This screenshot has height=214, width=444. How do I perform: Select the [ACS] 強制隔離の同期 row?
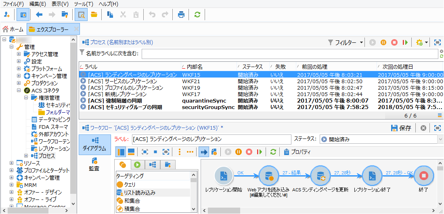[x=261, y=101]
